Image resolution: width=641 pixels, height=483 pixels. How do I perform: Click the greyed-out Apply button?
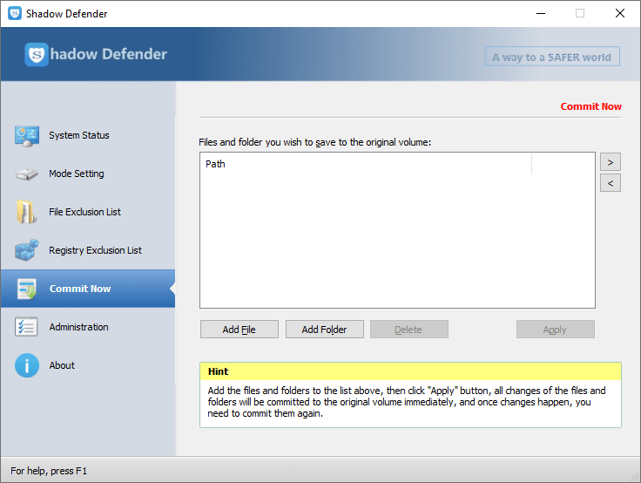[555, 330]
